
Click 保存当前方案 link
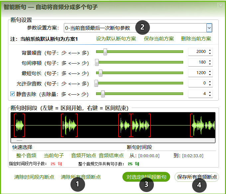[159, 39]
